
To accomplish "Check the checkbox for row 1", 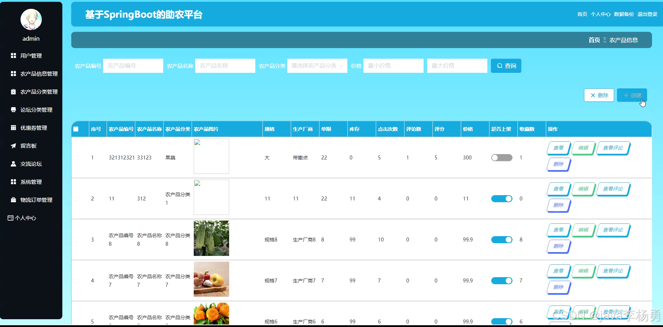I will point(76,158).
